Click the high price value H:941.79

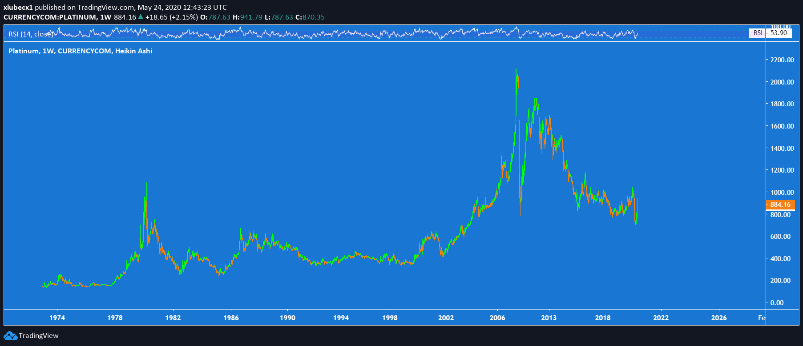pyautogui.click(x=247, y=17)
